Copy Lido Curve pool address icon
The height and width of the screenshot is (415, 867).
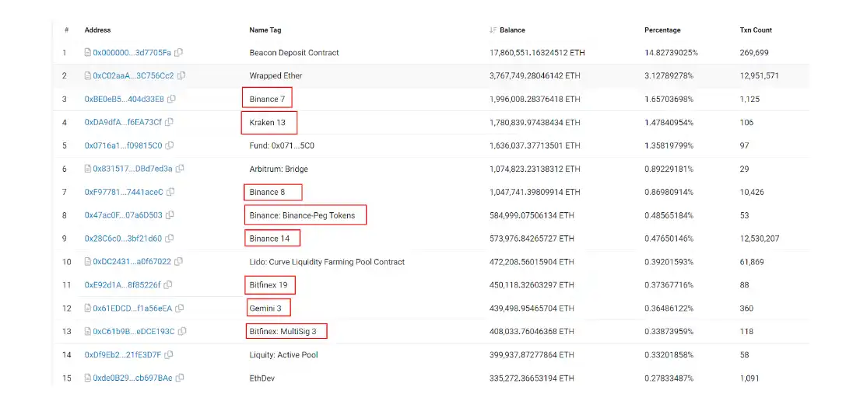click(178, 262)
